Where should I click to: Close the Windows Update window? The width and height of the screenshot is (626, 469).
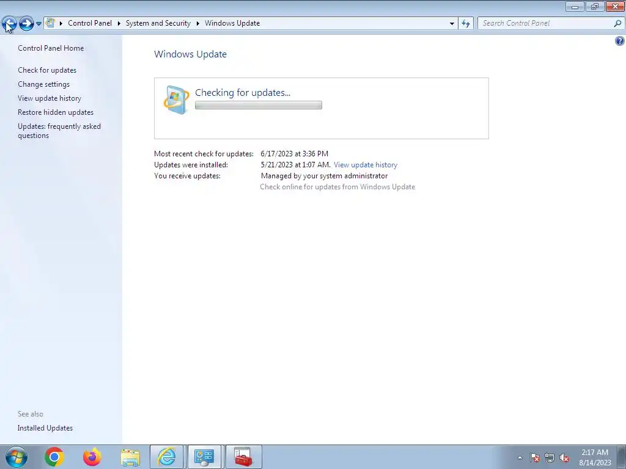click(615, 7)
